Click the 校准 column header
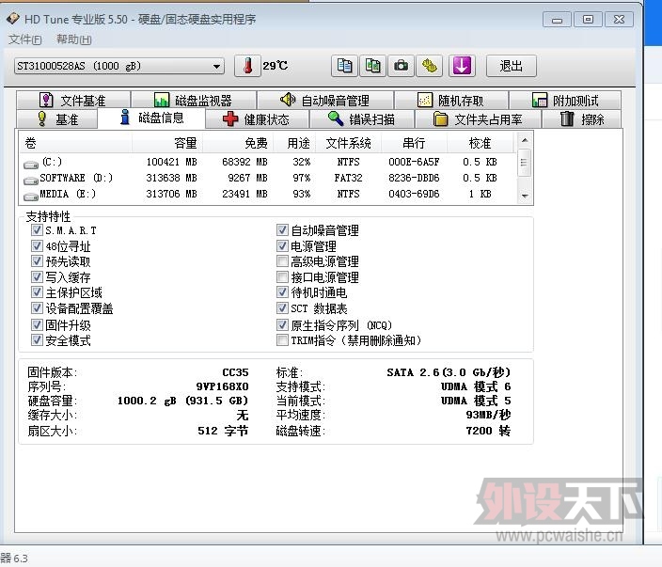 480,143
